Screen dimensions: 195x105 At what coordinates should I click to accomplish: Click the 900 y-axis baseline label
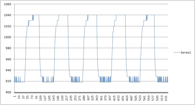(9, 92)
